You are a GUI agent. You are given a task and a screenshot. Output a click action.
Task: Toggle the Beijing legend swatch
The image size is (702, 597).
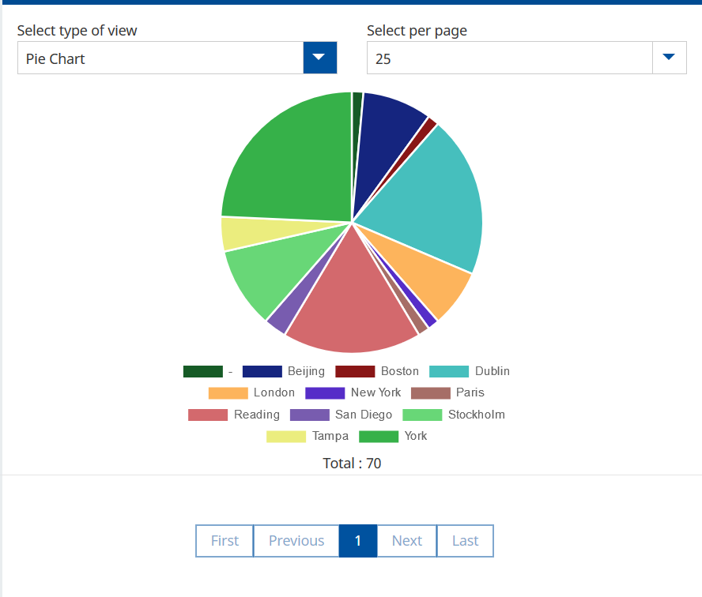262,371
